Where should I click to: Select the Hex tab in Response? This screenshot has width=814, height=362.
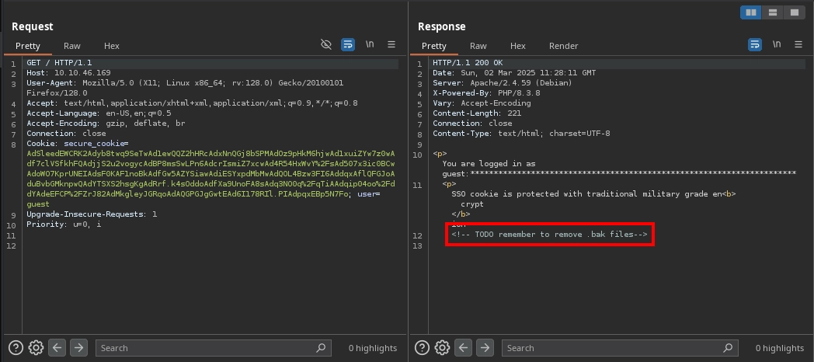tap(517, 46)
